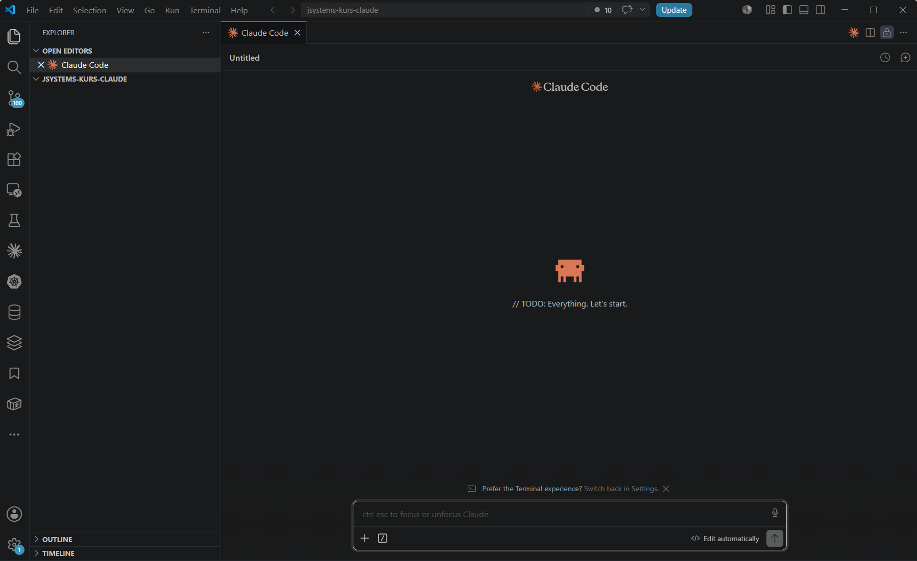This screenshot has height=561, width=917.
Task: Open the Database view icon
Action: [x=14, y=312]
